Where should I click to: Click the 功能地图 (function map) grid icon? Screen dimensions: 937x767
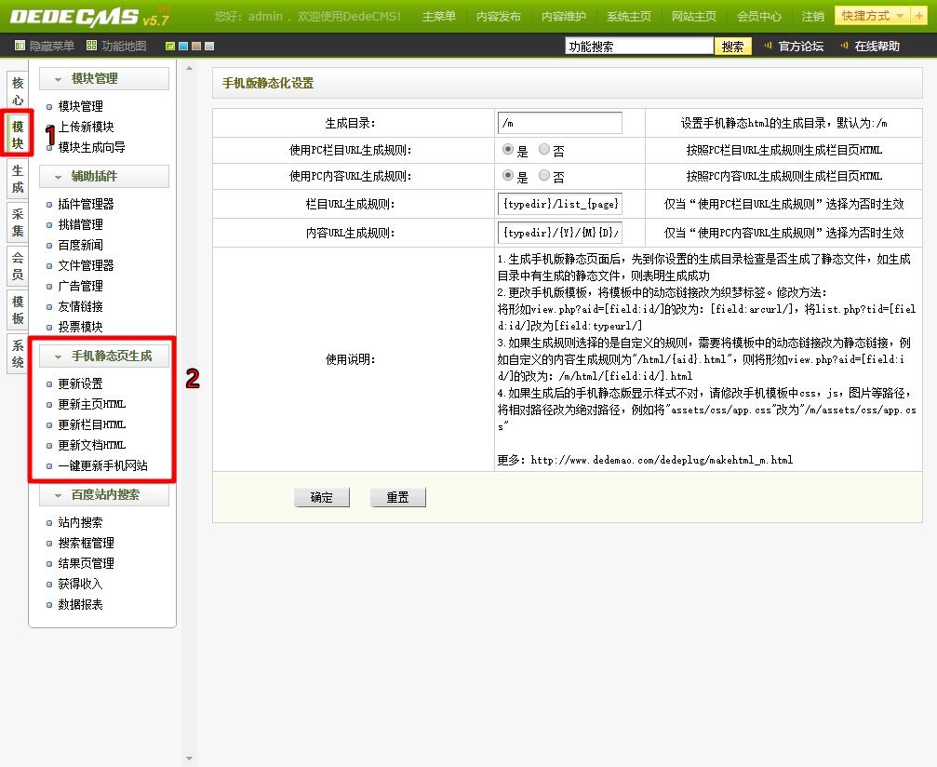coord(91,46)
